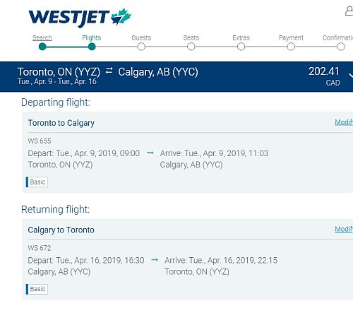
Task: Select the Flights step label
Action: (x=92, y=37)
